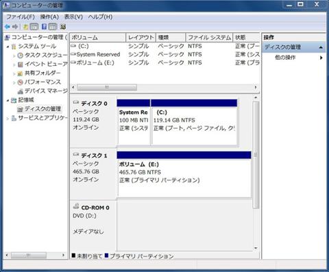329x272 pixels.
Task: Click the タスク スケジューラ clock icon
Action: pos(21,56)
